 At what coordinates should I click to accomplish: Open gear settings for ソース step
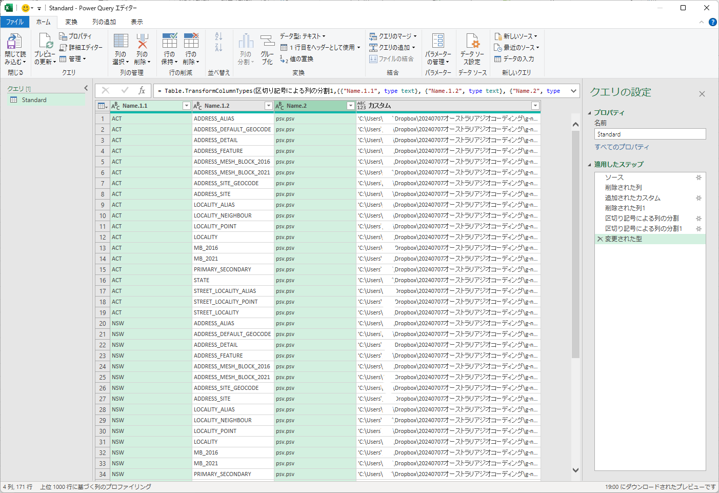pos(698,178)
